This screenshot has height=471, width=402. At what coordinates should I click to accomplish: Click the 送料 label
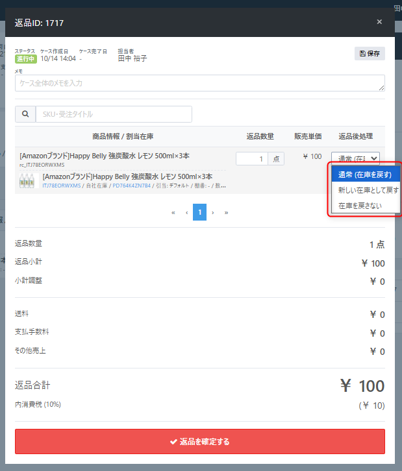[x=21, y=313]
